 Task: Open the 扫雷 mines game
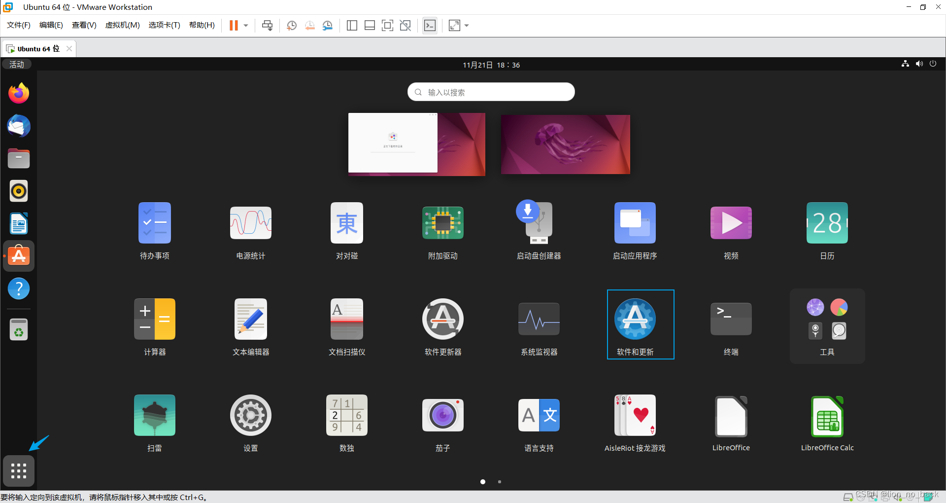pyautogui.click(x=154, y=415)
